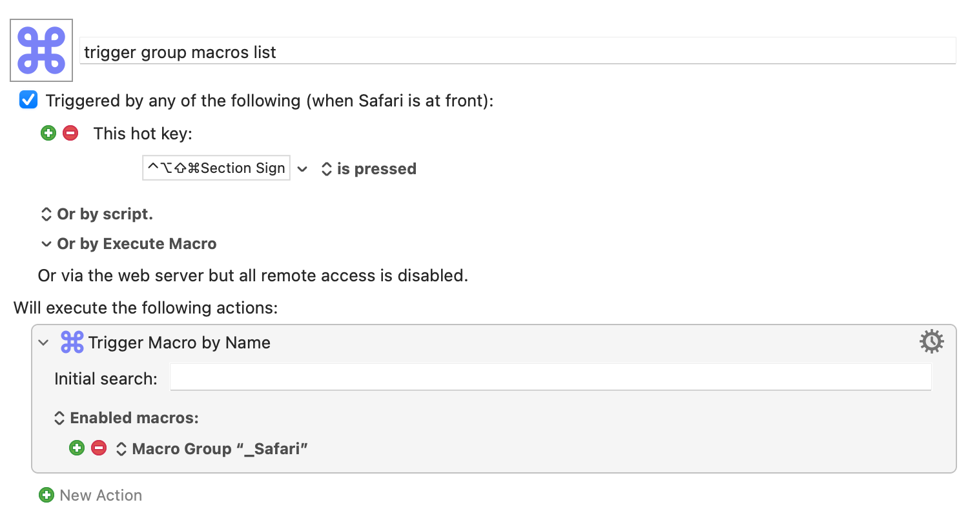This screenshot has height=520, width=979.
Task: Open the Enabled macros popup menu
Action: (127, 418)
